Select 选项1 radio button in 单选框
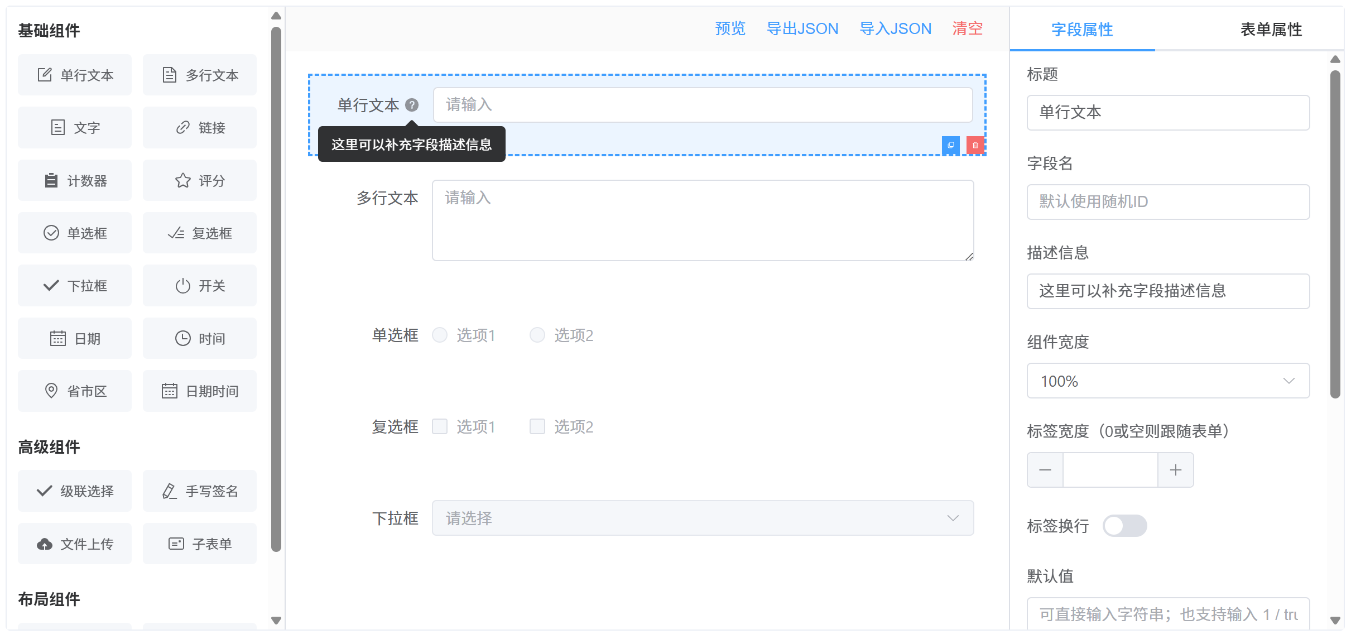1351x639 pixels. pos(440,335)
